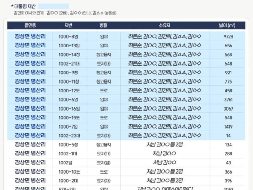Click 강상면 병산리 in the 1000-16임 row

click(30, 109)
